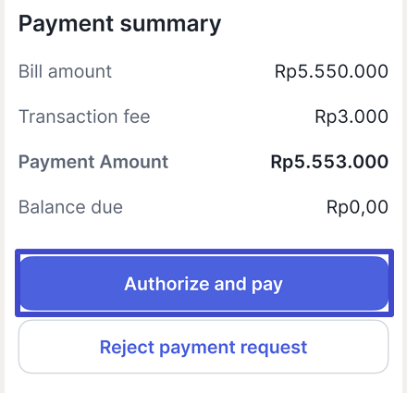Confirm payment with the blue filled button
The image size is (407, 393).
point(203,283)
